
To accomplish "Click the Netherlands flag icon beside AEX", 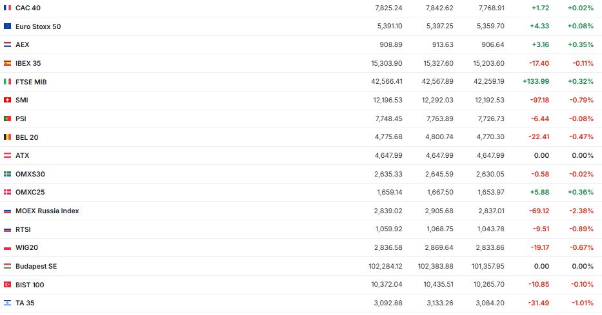I will 7,45.
